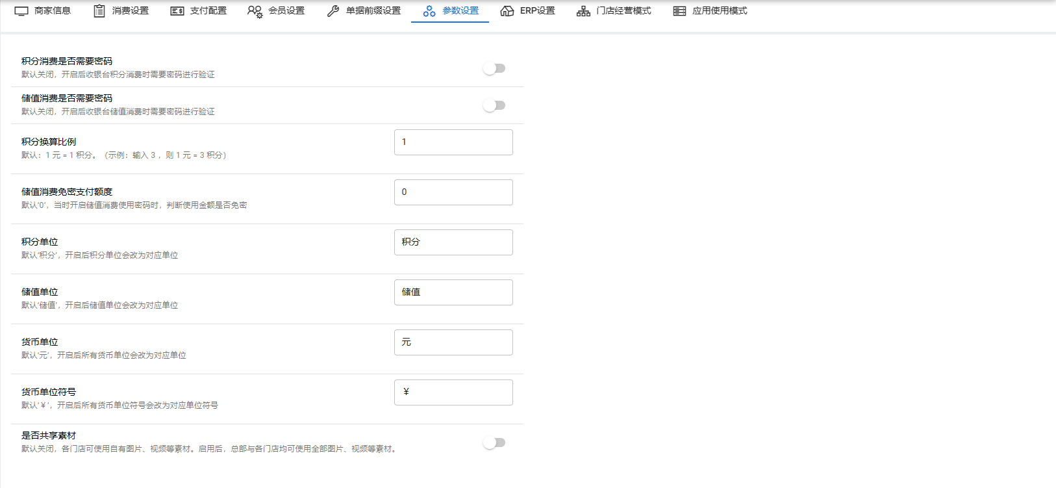This screenshot has height=488, width=1056.
Task: Click the hint about 储值消费时需要密码进行验证
Action: click(118, 112)
